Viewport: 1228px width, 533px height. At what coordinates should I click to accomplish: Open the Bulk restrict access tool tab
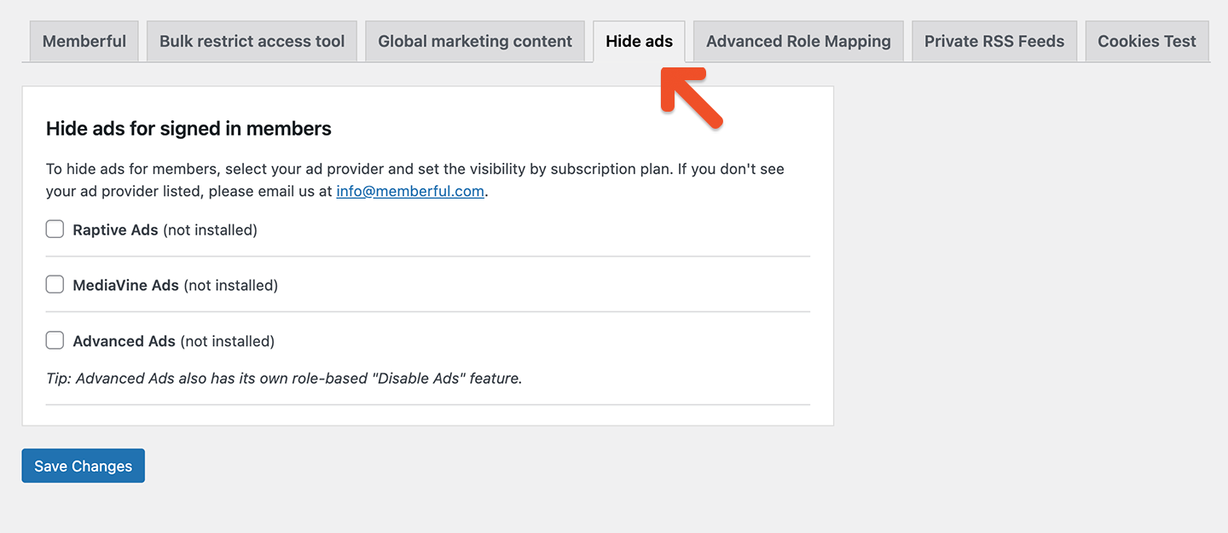coord(252,40)
